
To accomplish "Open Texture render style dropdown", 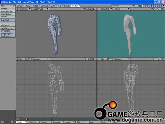I will pos(121,9).
